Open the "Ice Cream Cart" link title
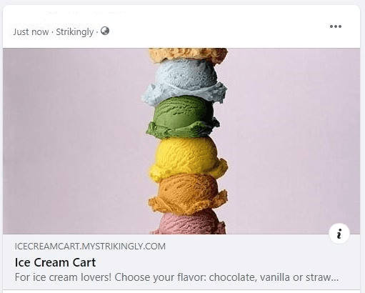Viewport: 365px width, 293px height. coord(55,262)
